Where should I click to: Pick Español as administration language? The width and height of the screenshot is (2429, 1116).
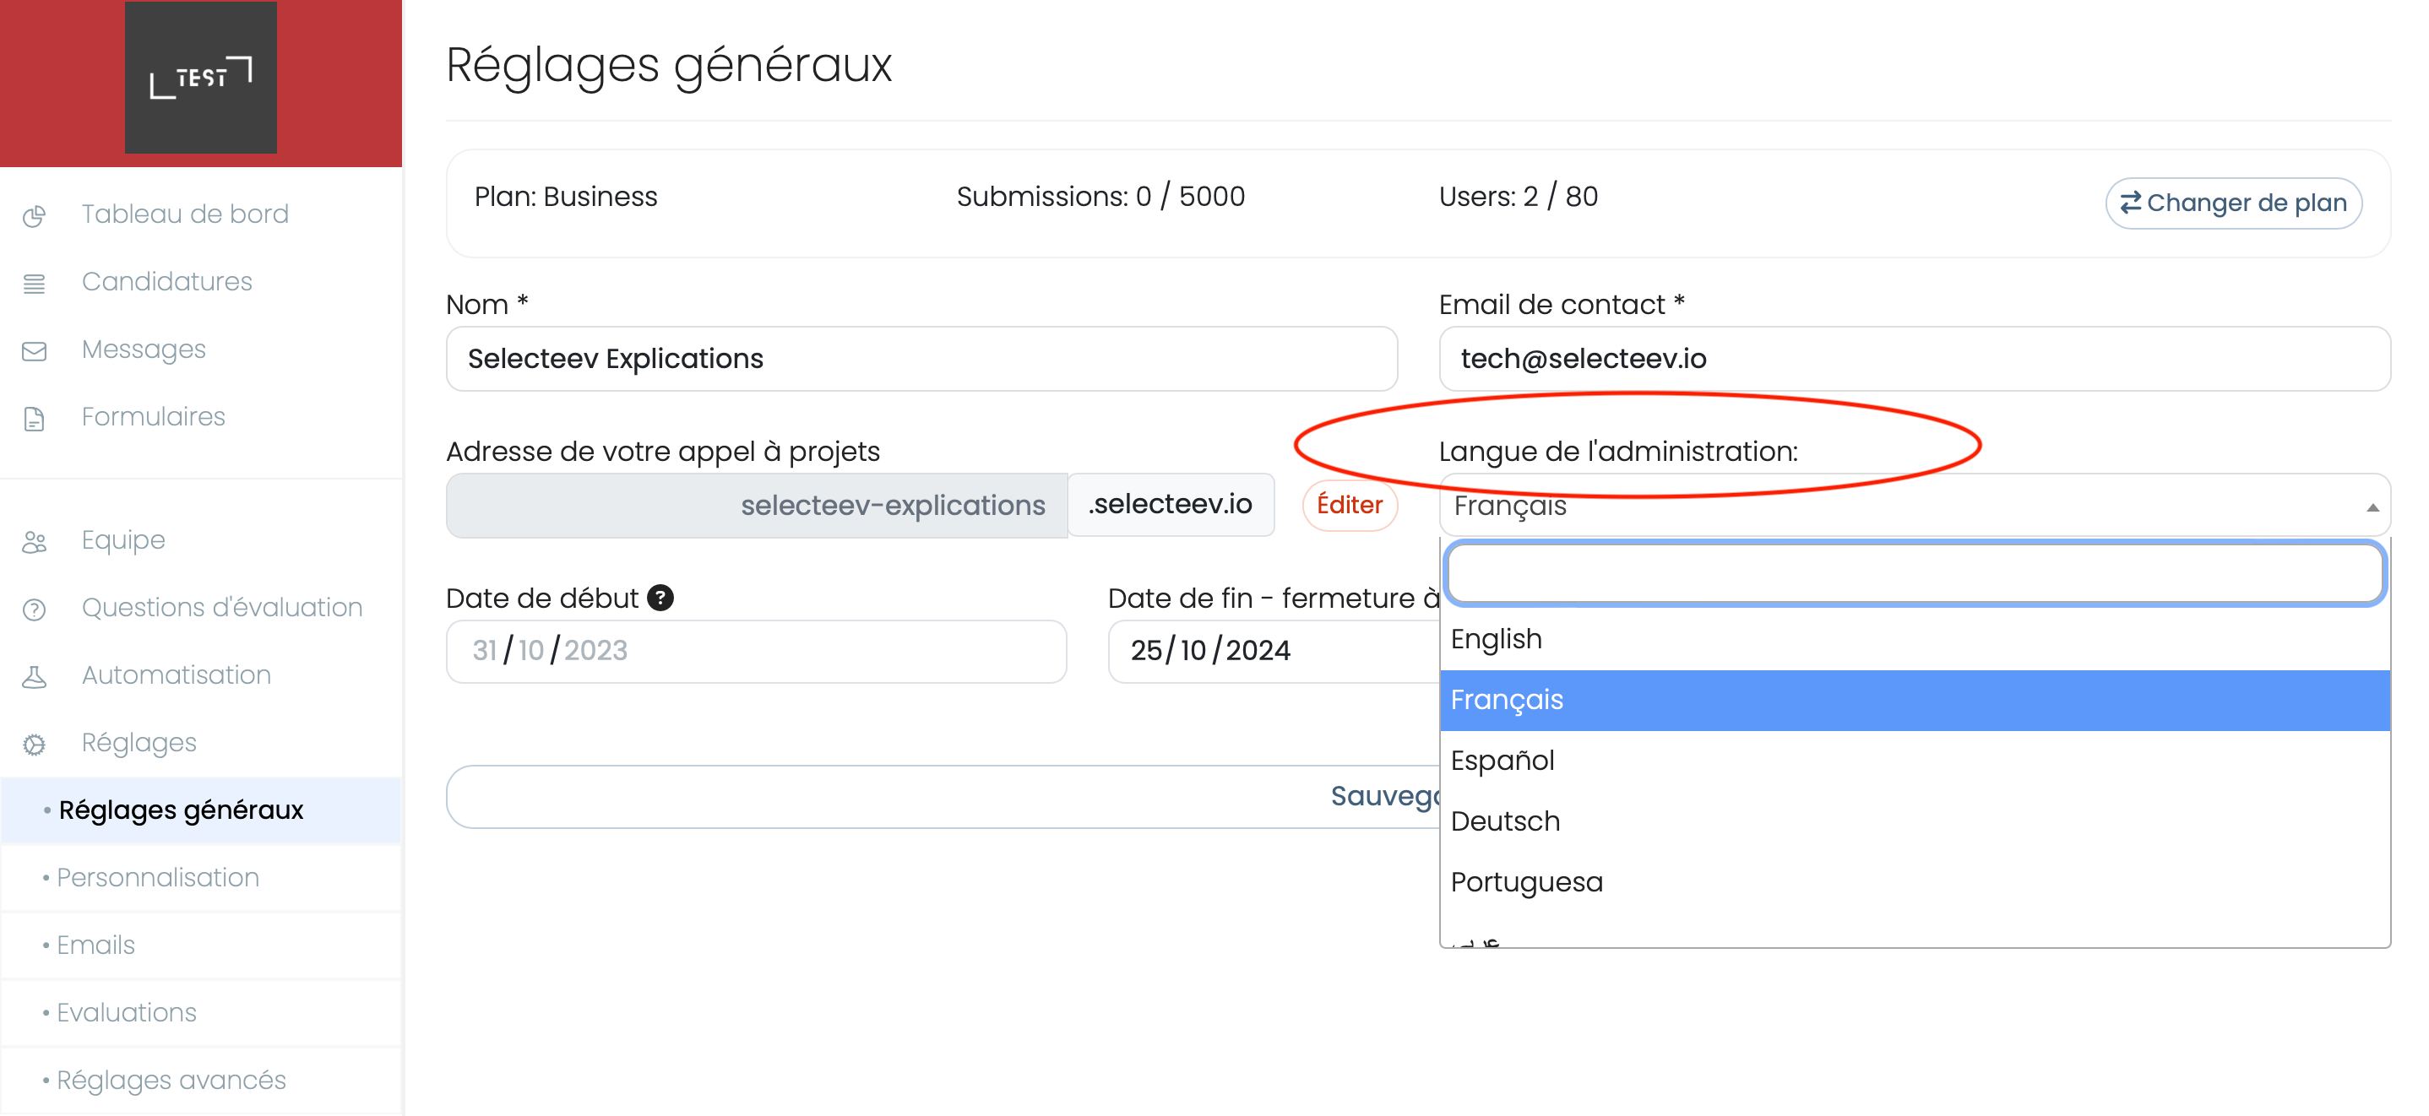(x=1503, y=760)
